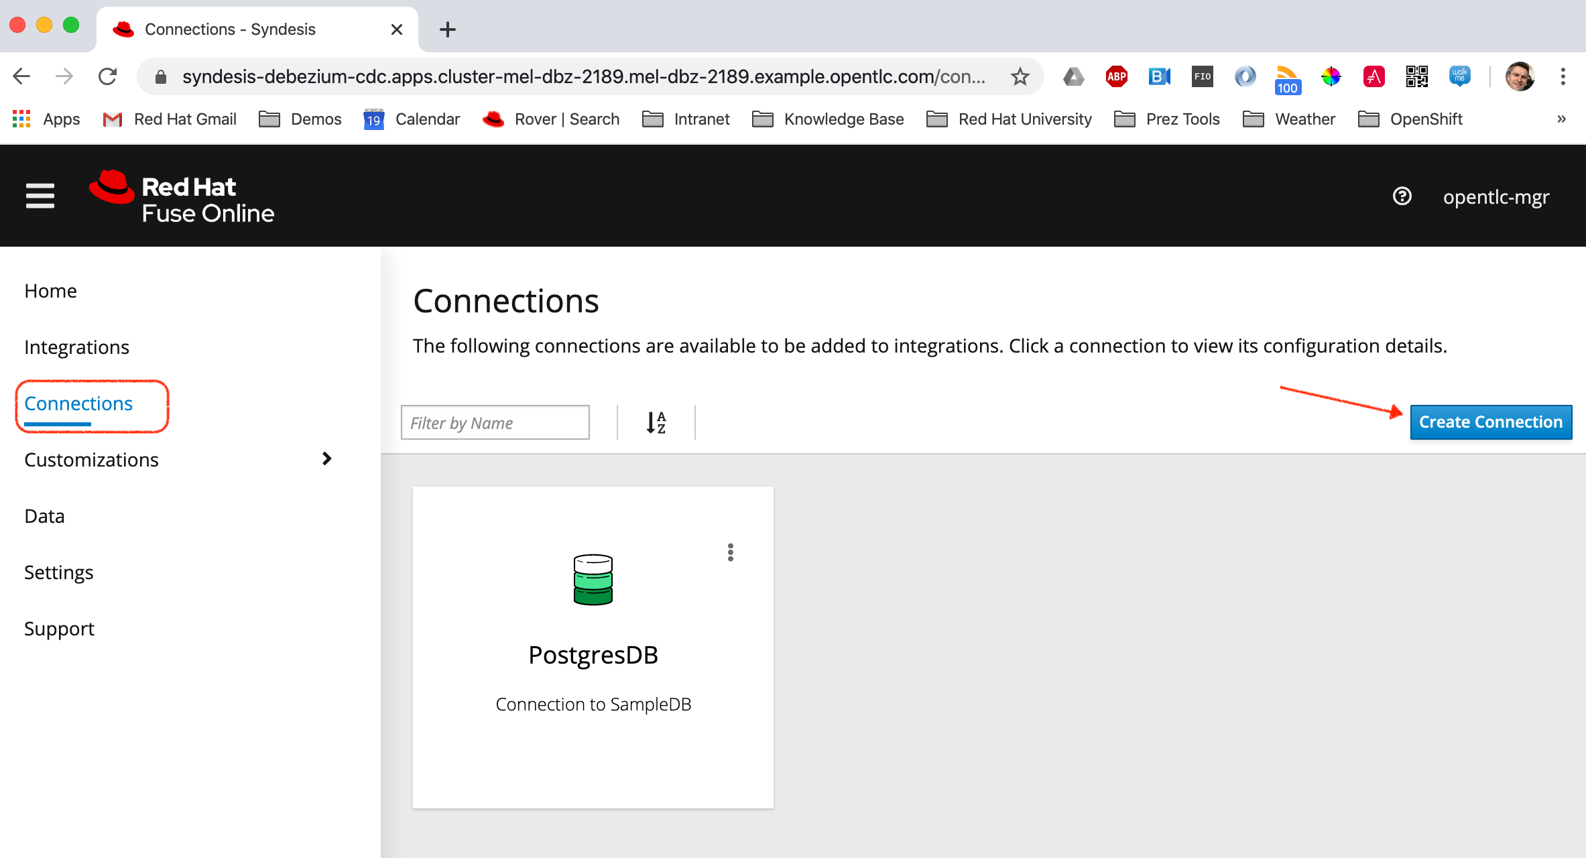Screen dimensions: 1586x858
Task: Open the Knowledge Base bookmark folder
Action: coord(829,119)
